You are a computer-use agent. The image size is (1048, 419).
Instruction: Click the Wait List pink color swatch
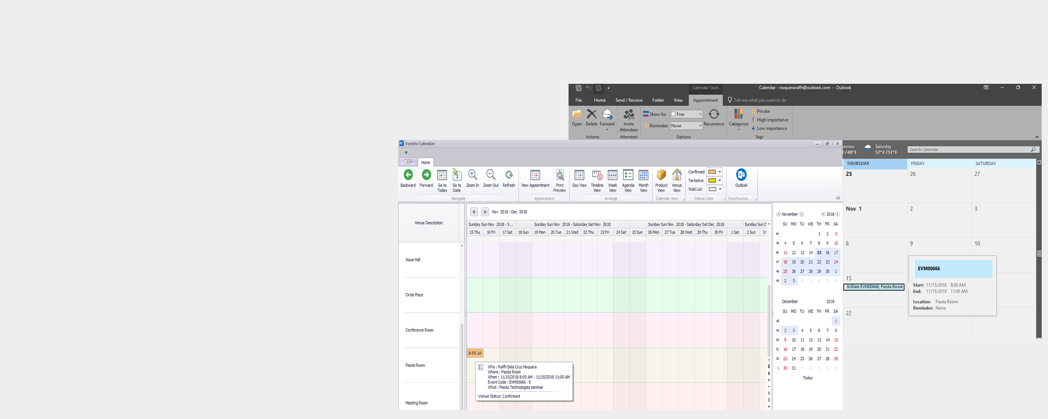(712, 189)
